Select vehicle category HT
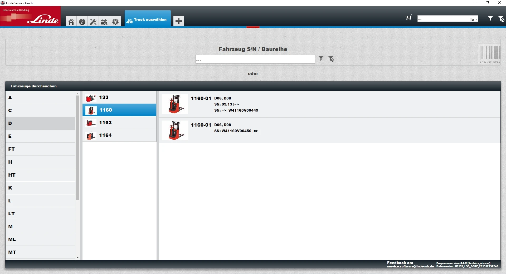 (40, 175)
